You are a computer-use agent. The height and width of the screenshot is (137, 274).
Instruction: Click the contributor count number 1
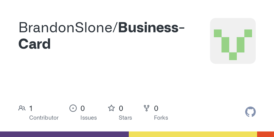[x=31, y=108]
